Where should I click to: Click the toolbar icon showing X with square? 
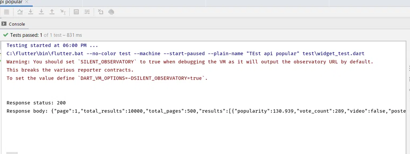click(x=100, y=12)
